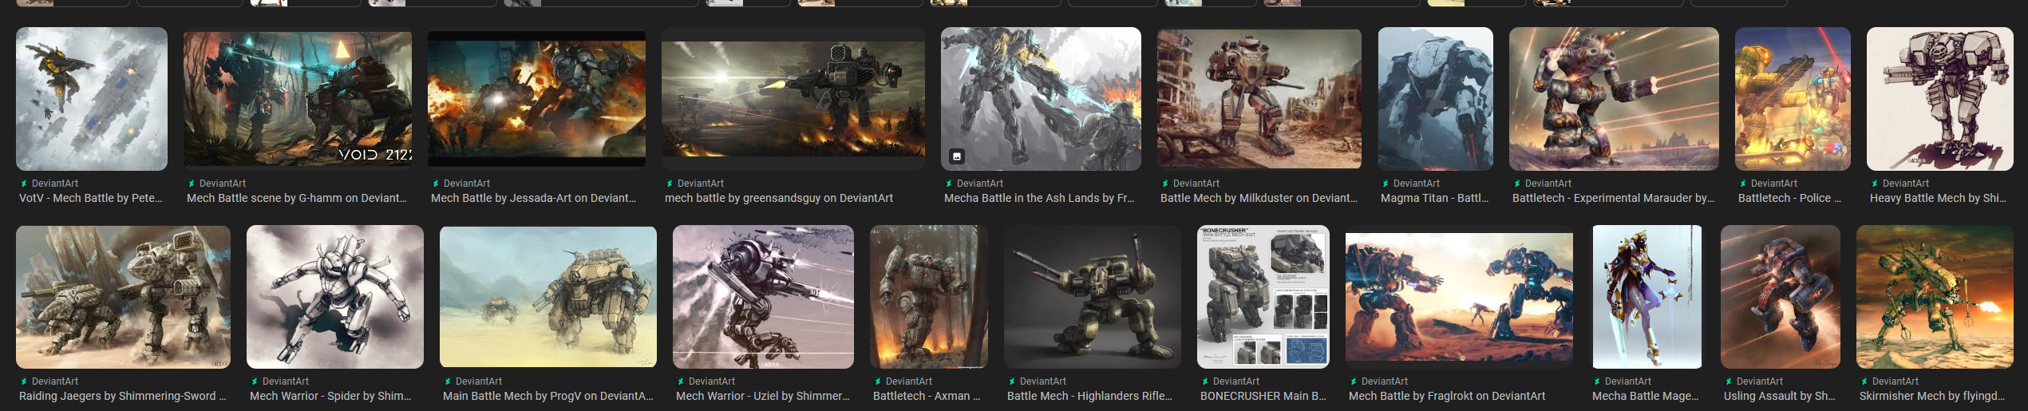Click DeviantArt favicon above Mech Warrior - Uziel
Image resolution: width=2028 pixels, height=411 pixels.
[681, 381]
